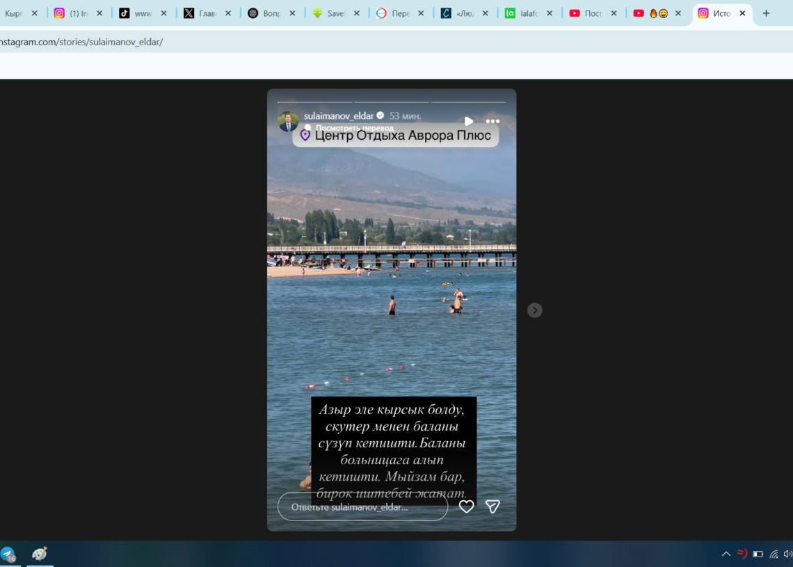The image size is (793, 567).
Task: Go to next story with right arrow
Action: coord(534,310)
